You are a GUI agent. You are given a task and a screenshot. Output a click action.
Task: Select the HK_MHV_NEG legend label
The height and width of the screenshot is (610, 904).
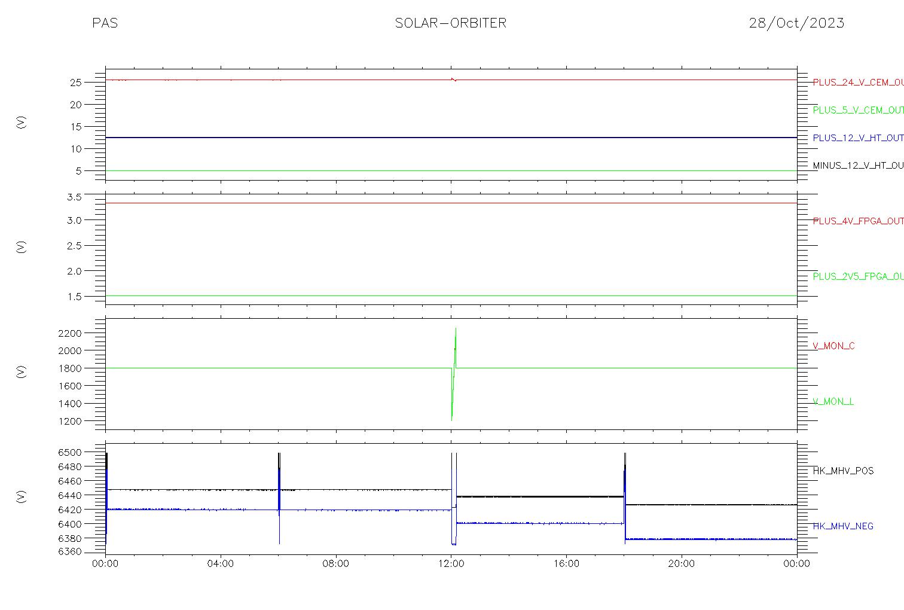coord(843,526)
